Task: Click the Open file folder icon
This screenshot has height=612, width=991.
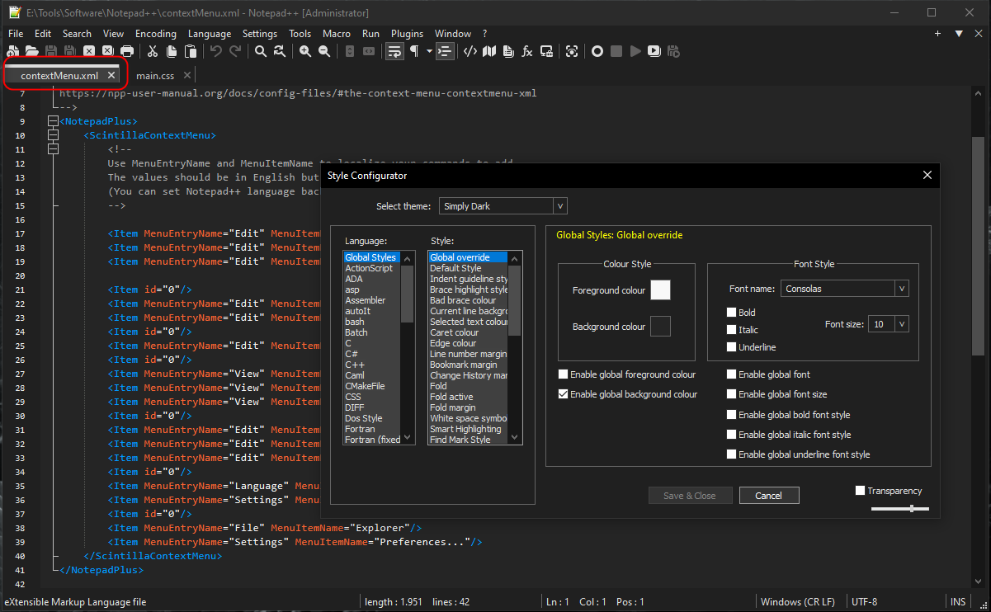Action: tap(31, 51)
